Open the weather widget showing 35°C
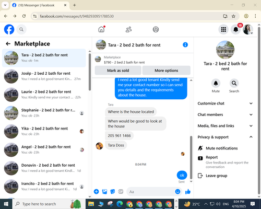This screenshot has width=261, height=209. (192, 204)
